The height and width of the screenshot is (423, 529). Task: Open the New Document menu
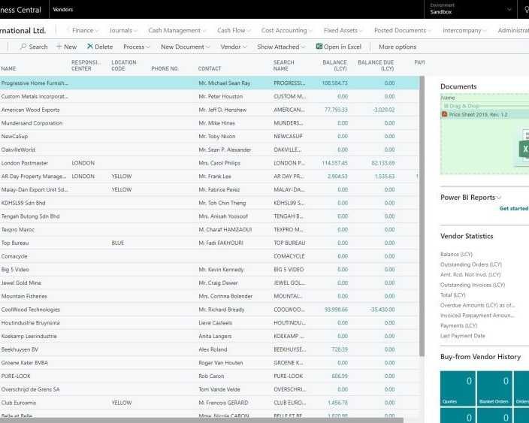[x=185, y=47]
